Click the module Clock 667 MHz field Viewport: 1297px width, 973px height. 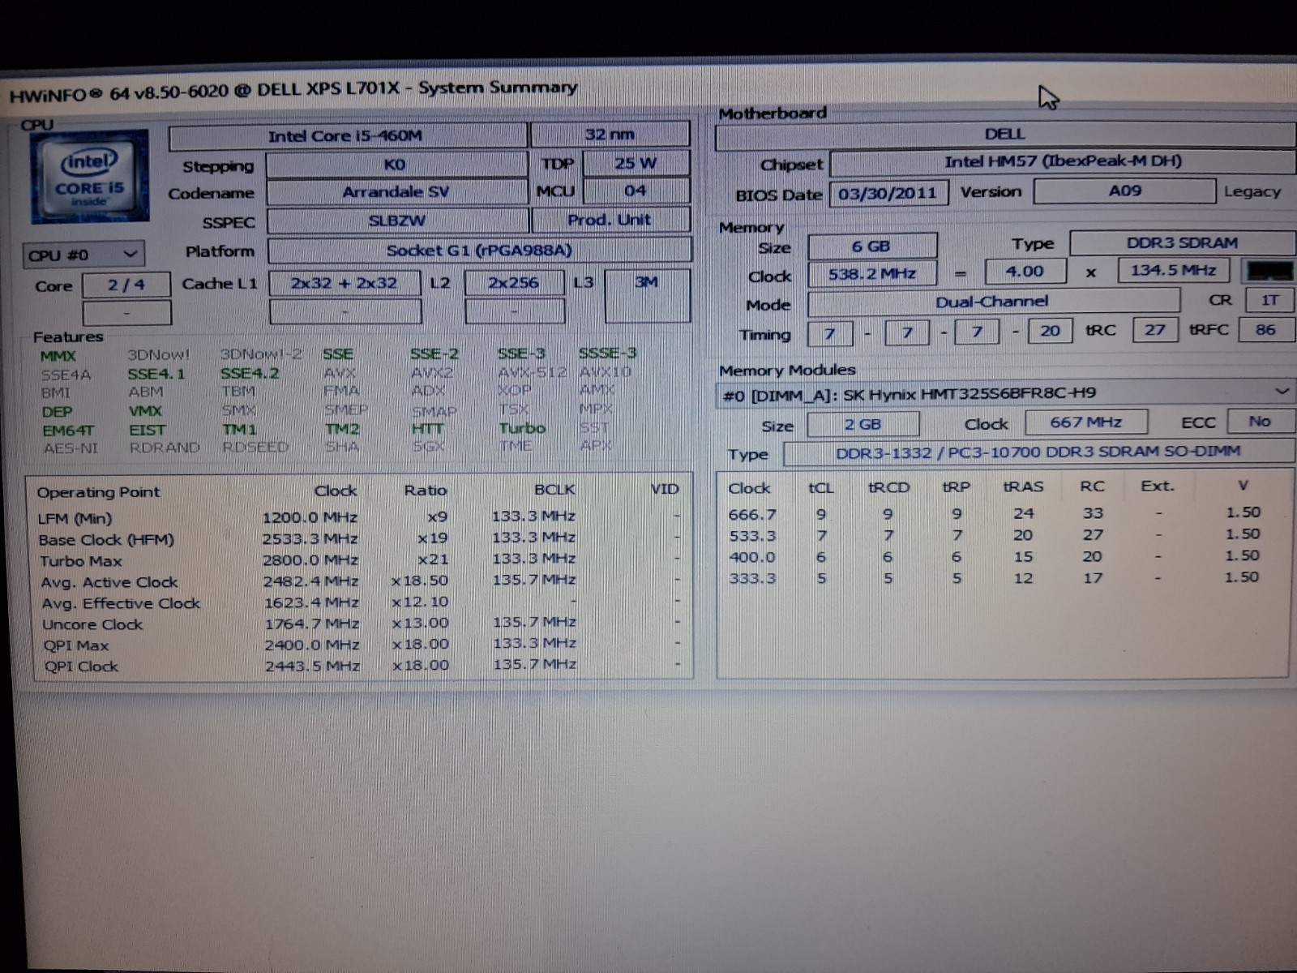(1086, 422)
